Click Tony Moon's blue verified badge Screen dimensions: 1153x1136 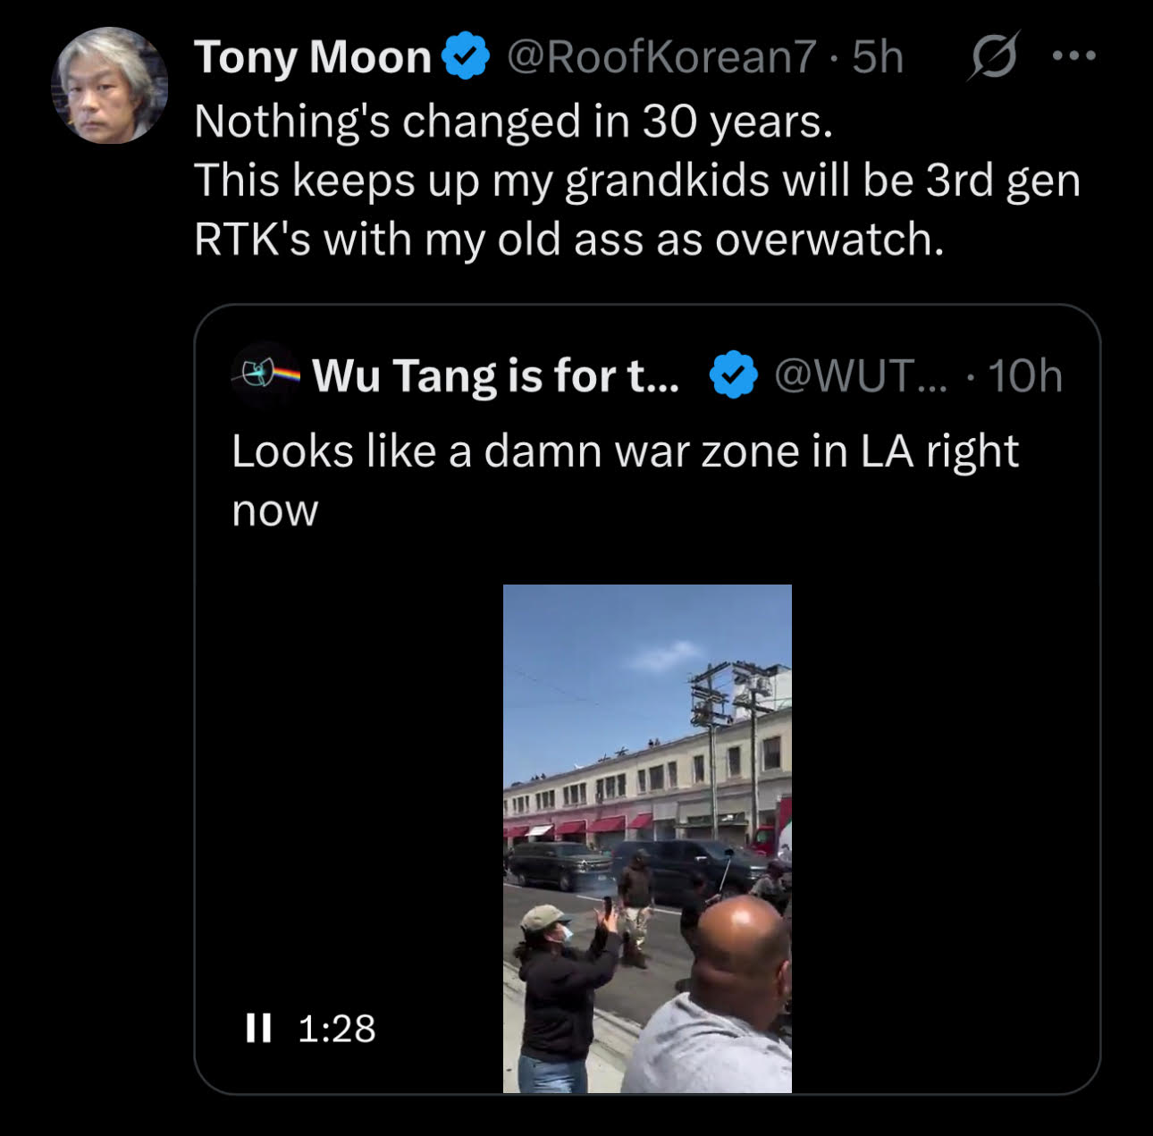[x=467, y=57]
